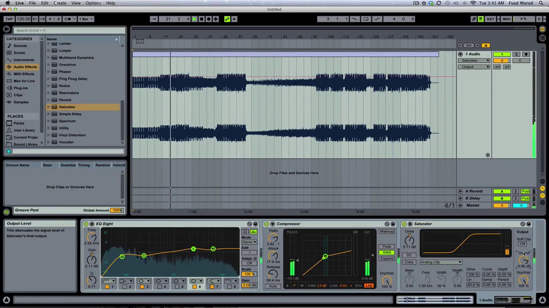Open the Options menu
This screenshot has height=308, width=549.
point(93,3)
